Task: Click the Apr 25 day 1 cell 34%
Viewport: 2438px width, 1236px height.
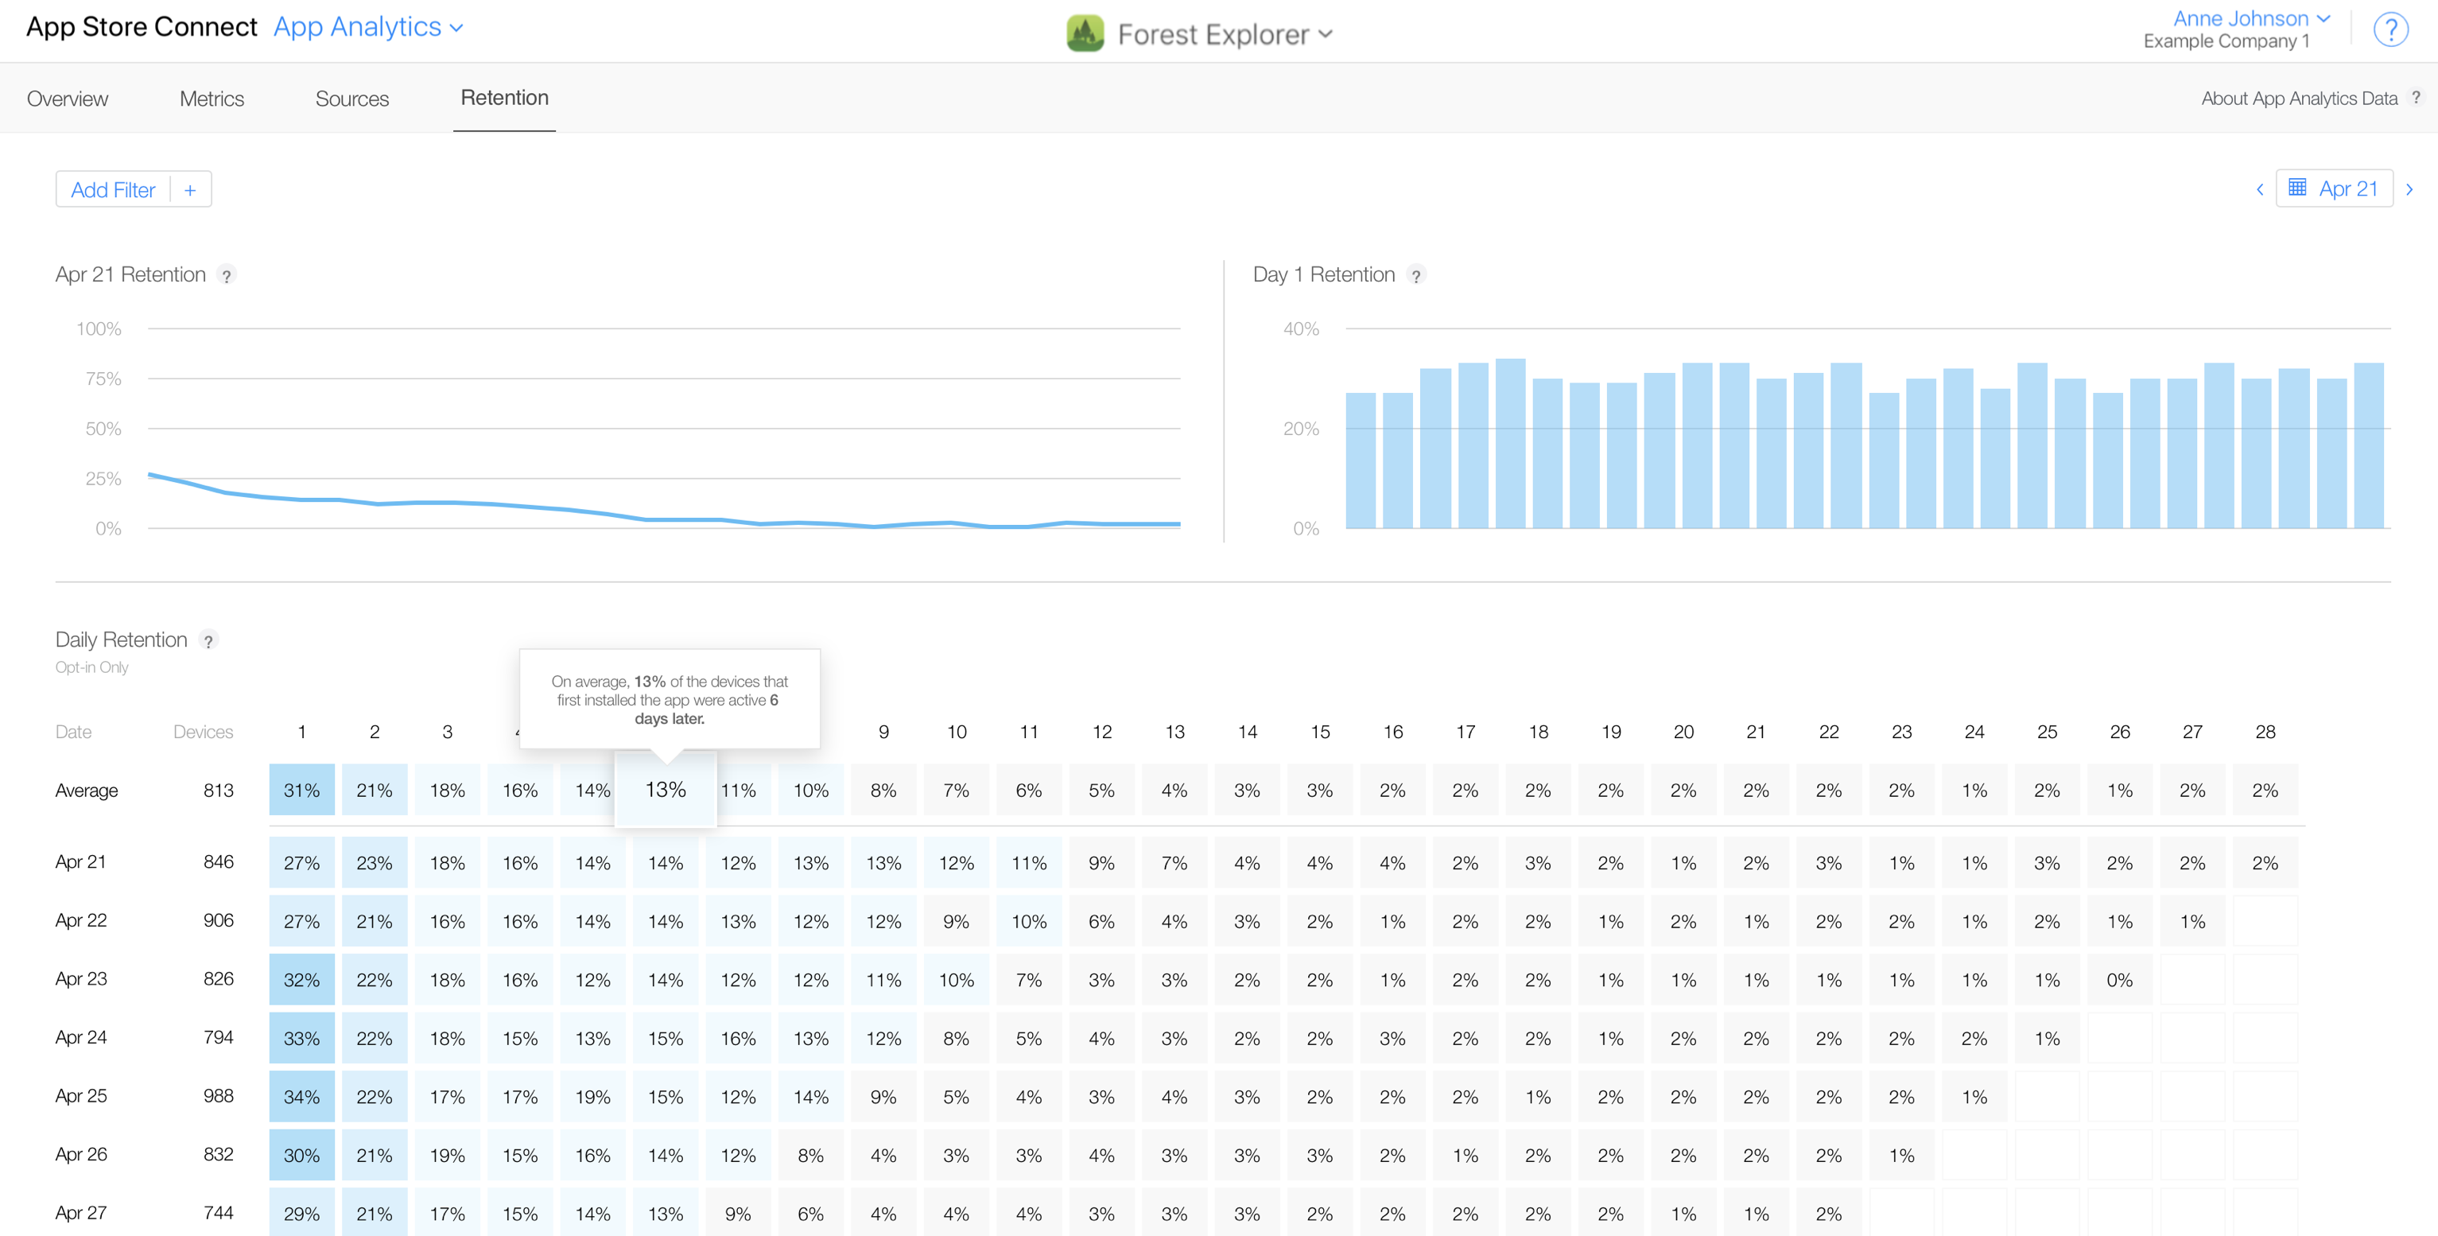Action: point(302,1097)
